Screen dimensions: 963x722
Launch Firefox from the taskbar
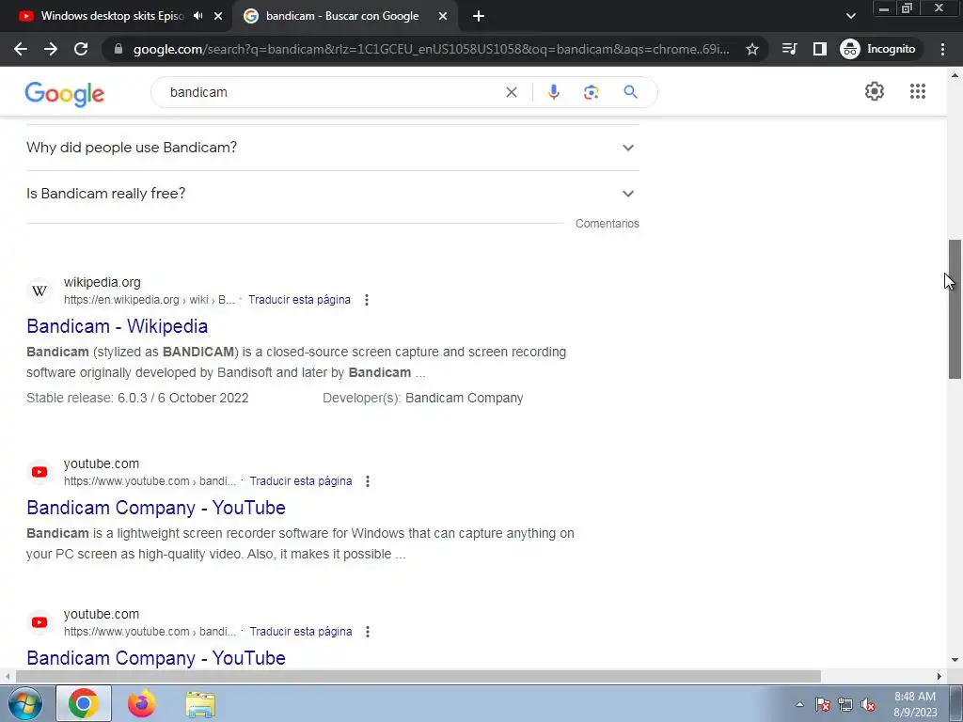tap(141, 704)
